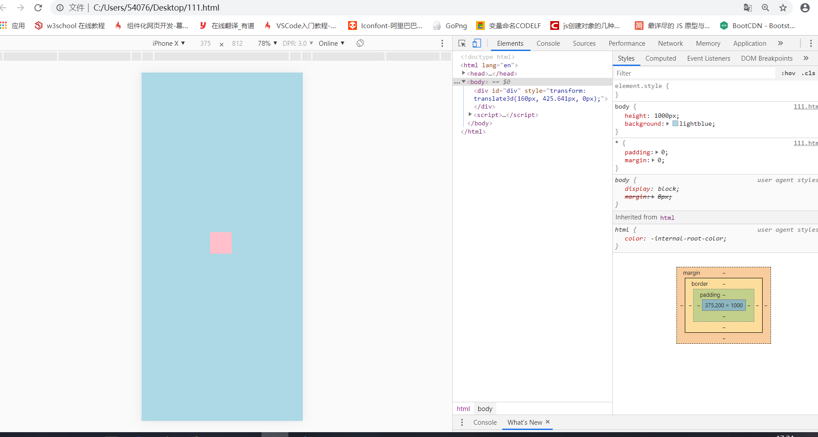818x437 pixels.
Task: Show more DevTools tabs chevron
Action: tap(781, 43)
